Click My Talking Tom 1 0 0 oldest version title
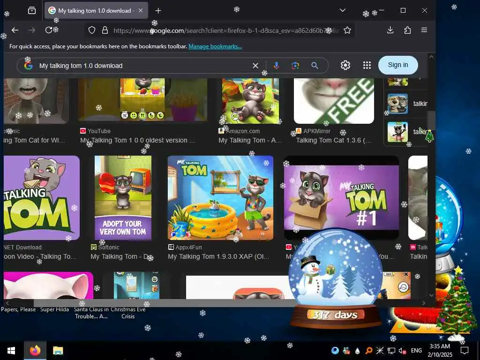 (137, 140)
